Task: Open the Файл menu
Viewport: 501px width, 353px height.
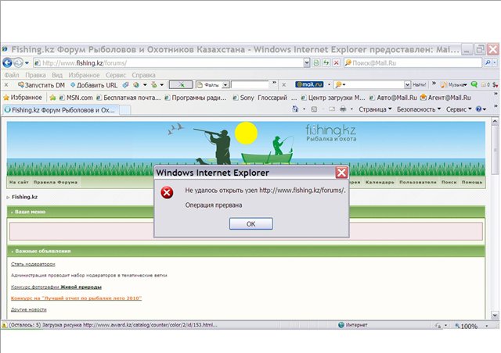Action: [x=12, y=75]
